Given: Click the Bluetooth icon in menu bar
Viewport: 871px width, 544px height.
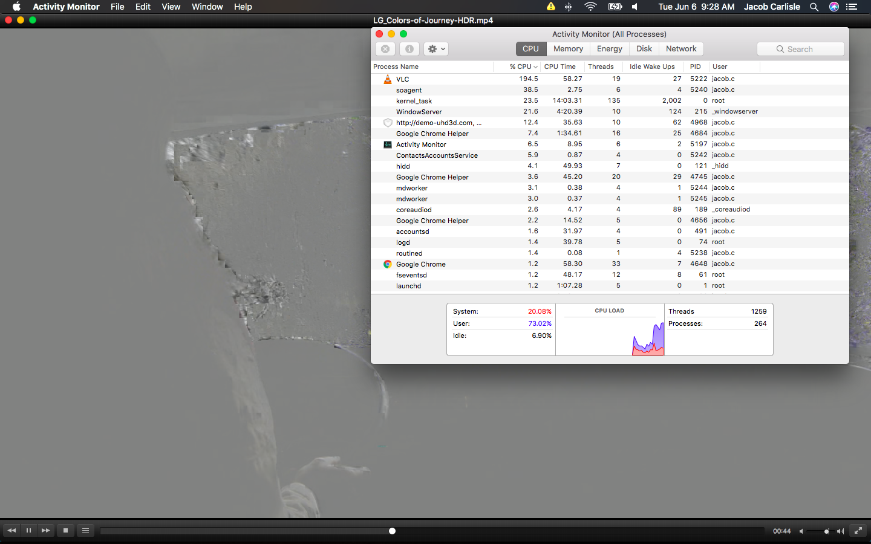Looking at the screenshot, I should [x=568, y=7].
